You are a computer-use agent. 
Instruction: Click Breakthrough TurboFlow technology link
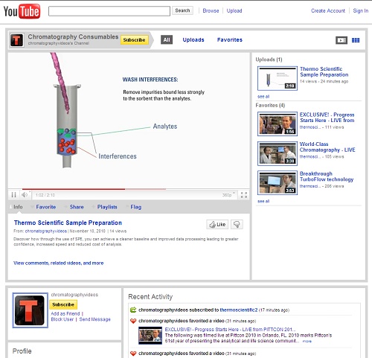pyautogui.click(x=327, y=176)
